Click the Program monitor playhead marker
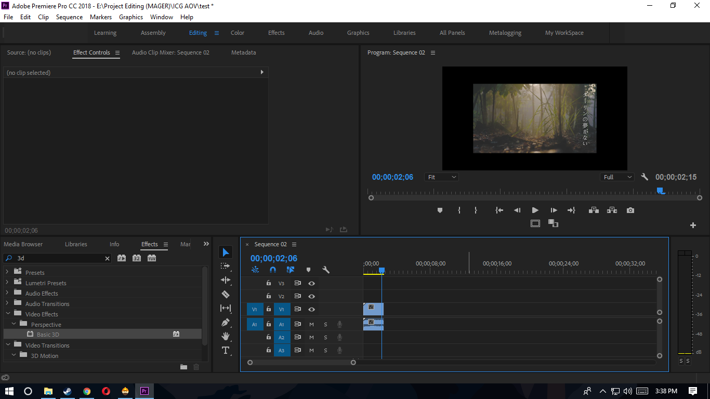This screenshot has width=710, height=399. point(660,191)
